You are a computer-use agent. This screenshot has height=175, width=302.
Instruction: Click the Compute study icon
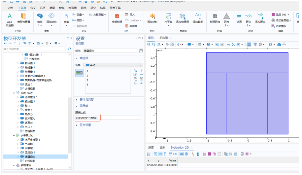tap(239, 18)
